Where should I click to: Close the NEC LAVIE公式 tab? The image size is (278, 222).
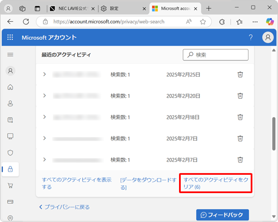(x=93, y=9)
